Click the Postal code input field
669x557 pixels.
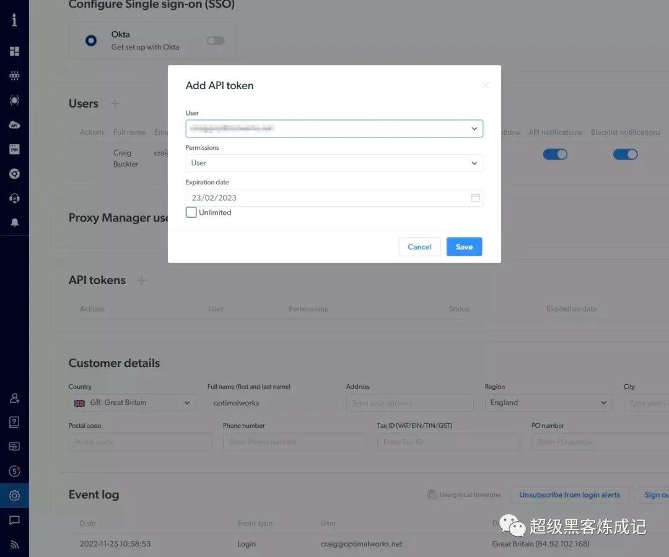coord(139,441)
